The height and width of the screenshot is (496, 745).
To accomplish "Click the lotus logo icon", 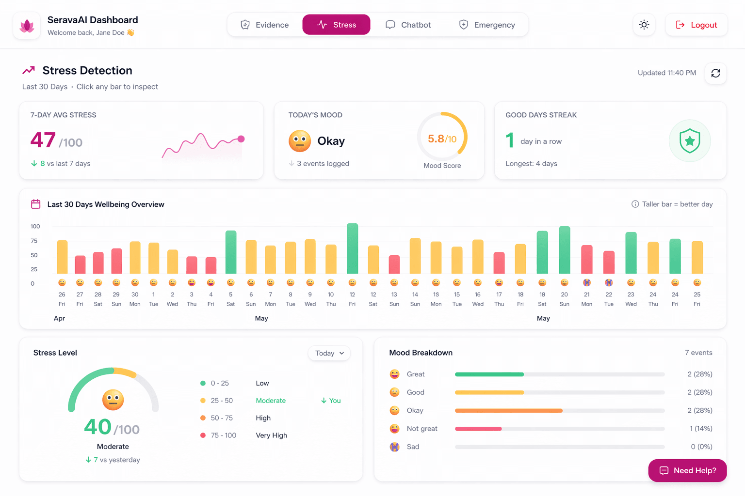I will click(x=26, y=25).
